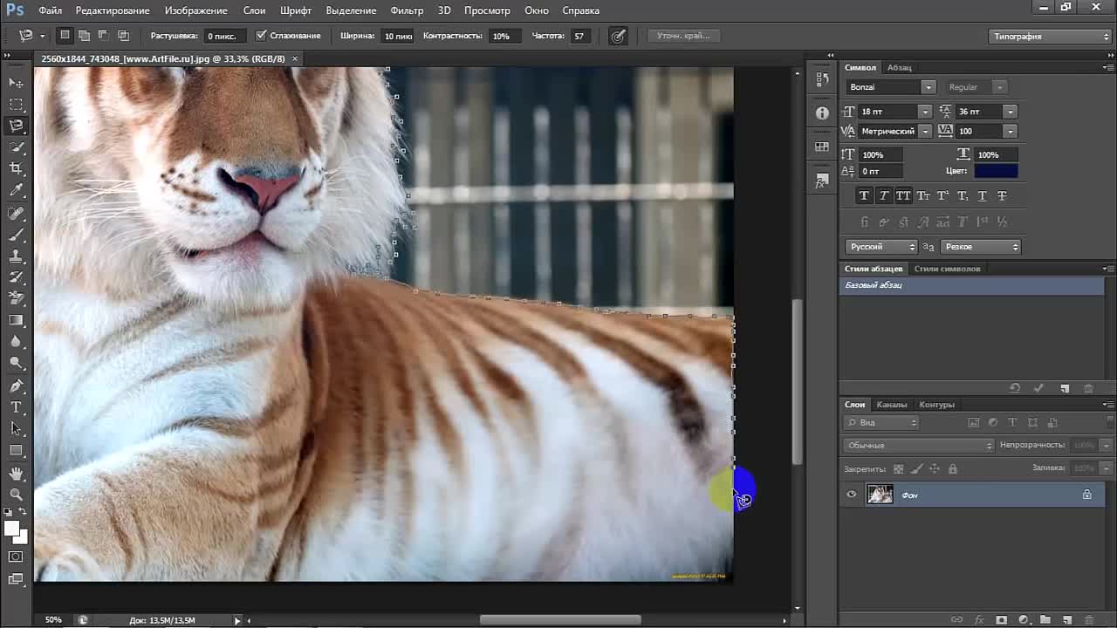Toggle Strikethrough text style
Image resolution: width=1117 pixels, height=628 pixels.
(x=1002, y=195)
